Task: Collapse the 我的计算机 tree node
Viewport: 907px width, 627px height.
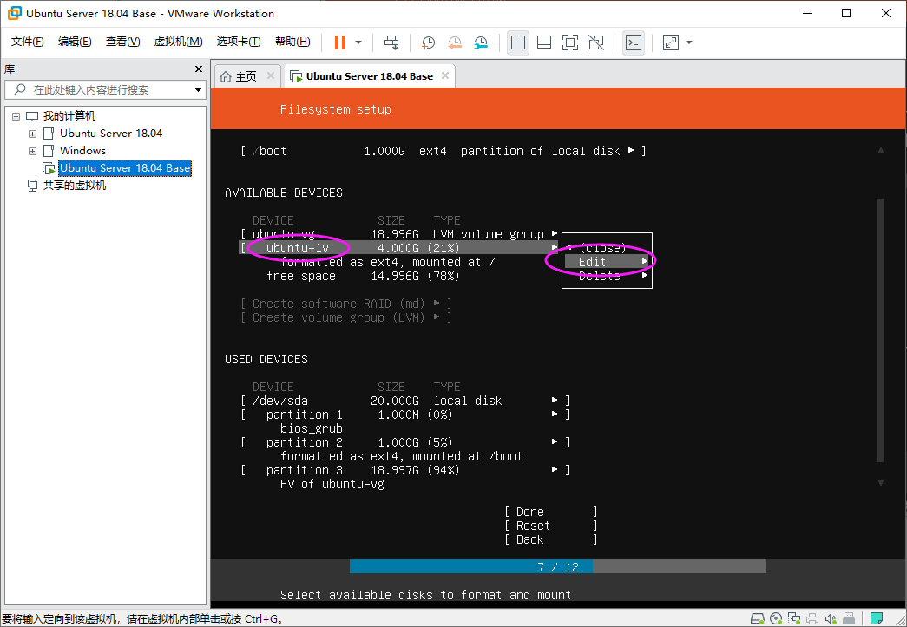Action: coord(16,116)
